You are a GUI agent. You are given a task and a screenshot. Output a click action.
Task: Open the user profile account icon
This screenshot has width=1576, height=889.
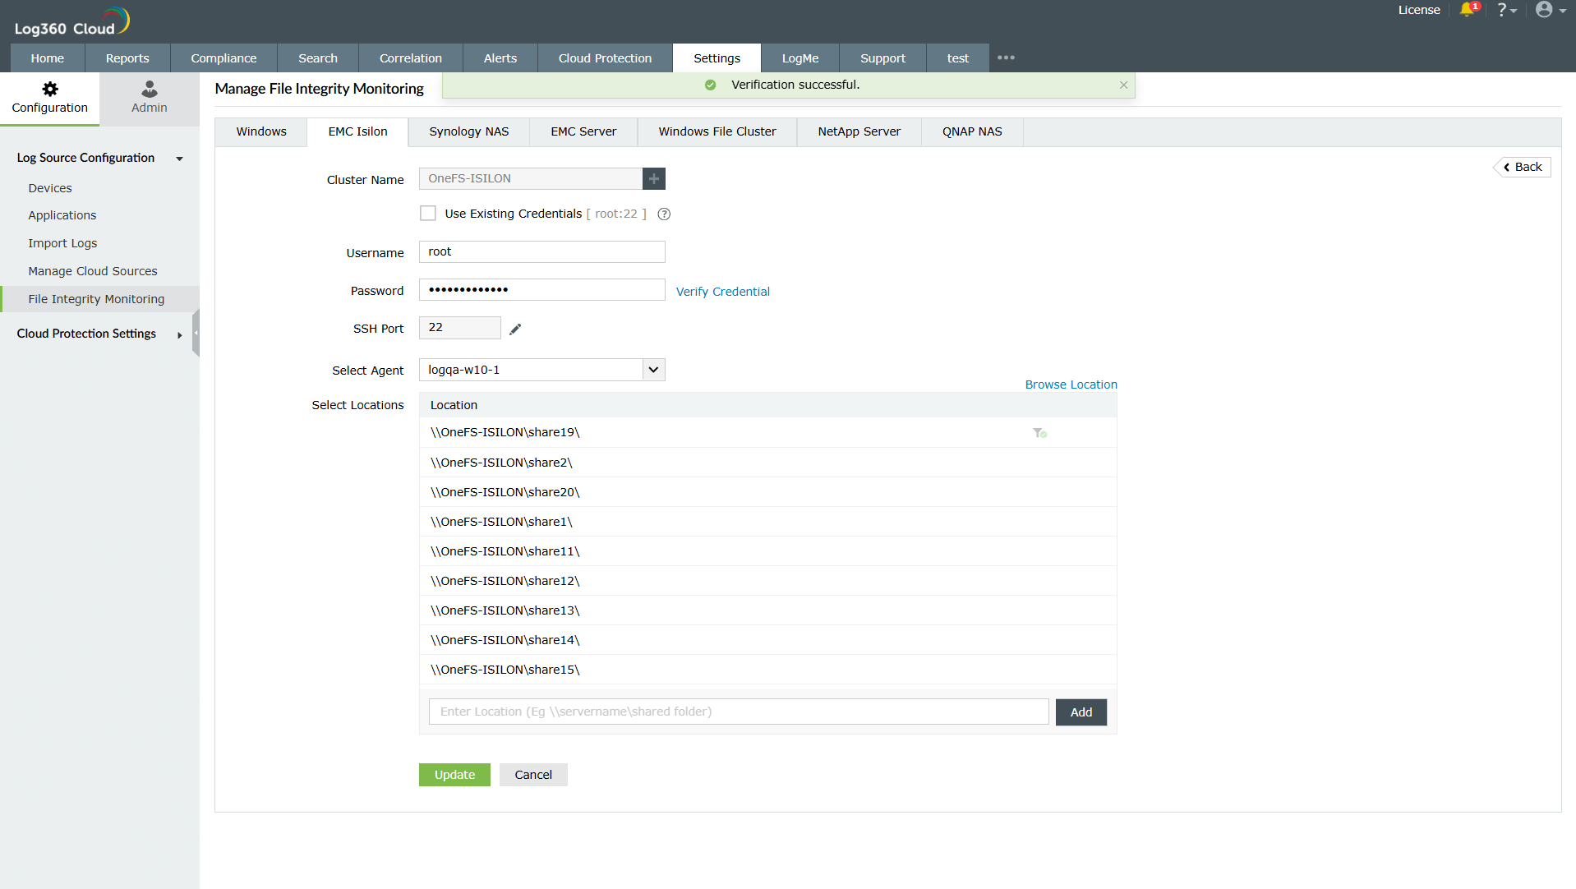point(1546,11)
